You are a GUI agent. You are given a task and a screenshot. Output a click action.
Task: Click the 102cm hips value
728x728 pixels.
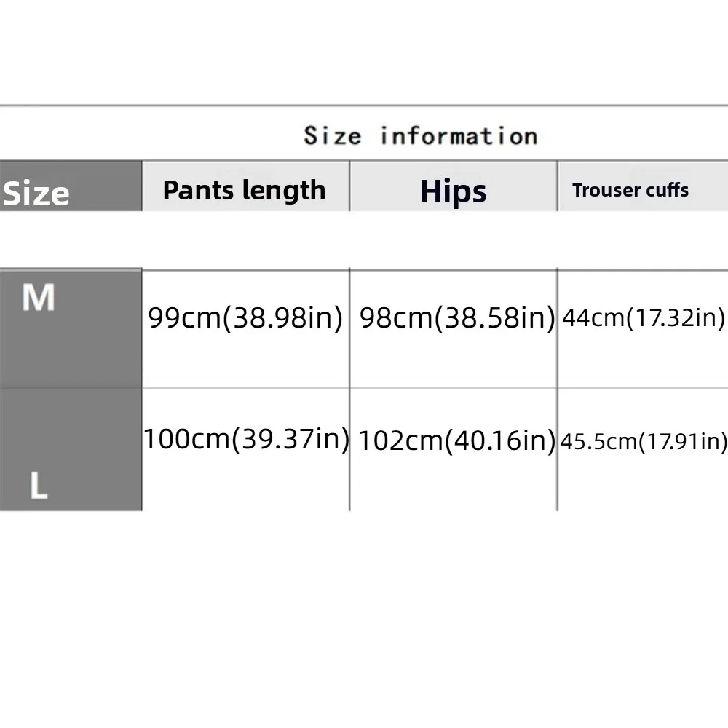(399, 441)
